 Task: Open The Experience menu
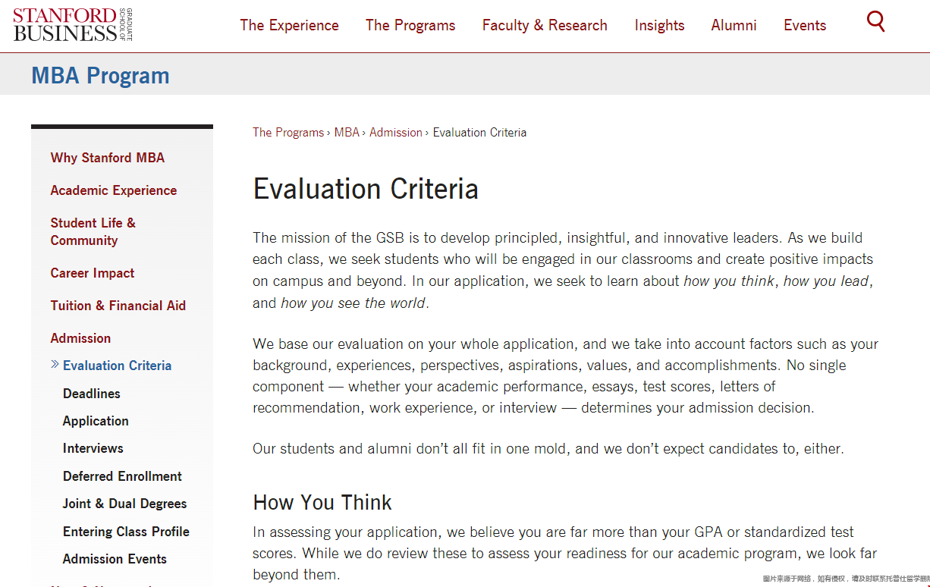click(289, 25)
